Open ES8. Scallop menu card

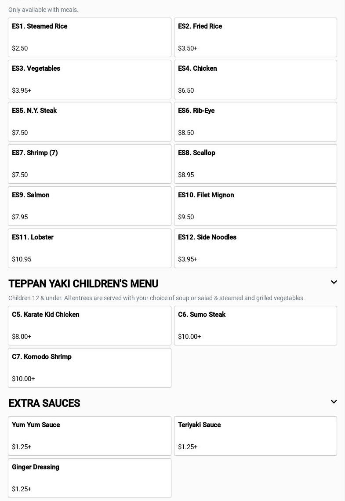(x=255, y=164)
